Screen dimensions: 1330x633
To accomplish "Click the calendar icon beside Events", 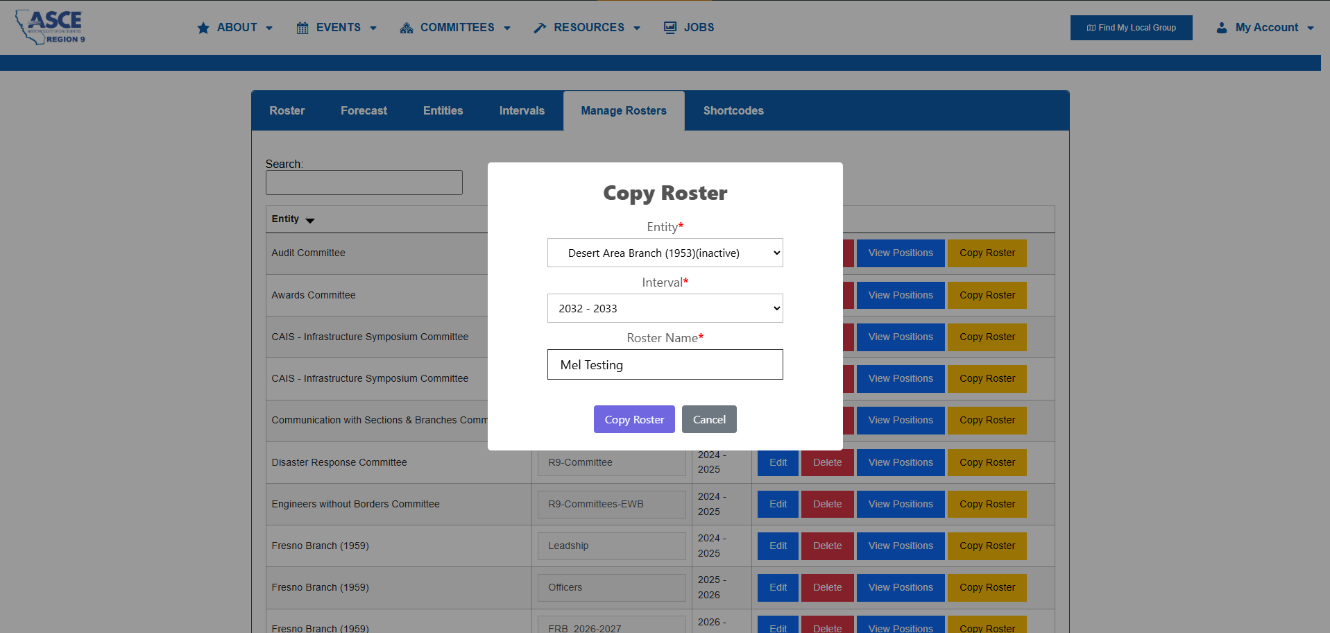I will point(302,28).
